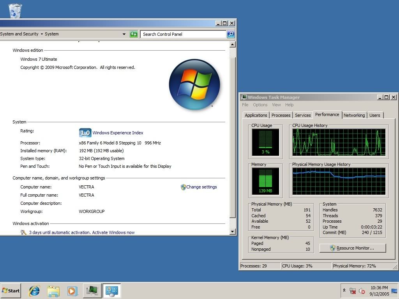399x299 pixels.
Task: Click the search magnifier icon in Control Panel
Action: click(x=231, y=34)
